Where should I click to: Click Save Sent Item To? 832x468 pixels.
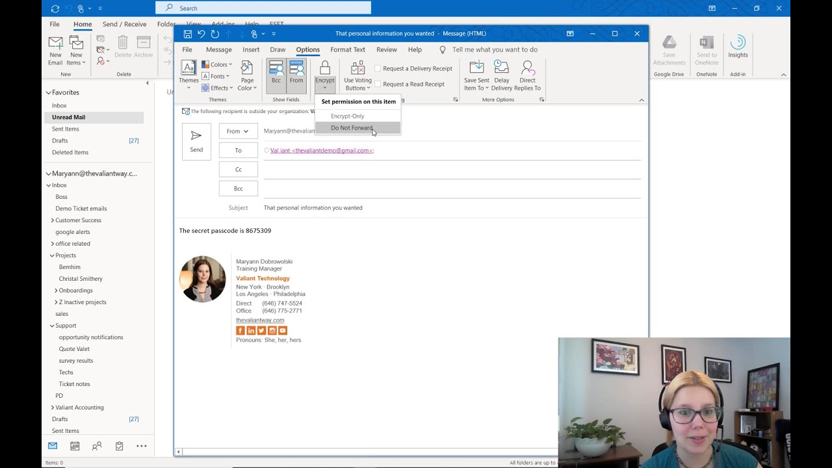[476, 75]
